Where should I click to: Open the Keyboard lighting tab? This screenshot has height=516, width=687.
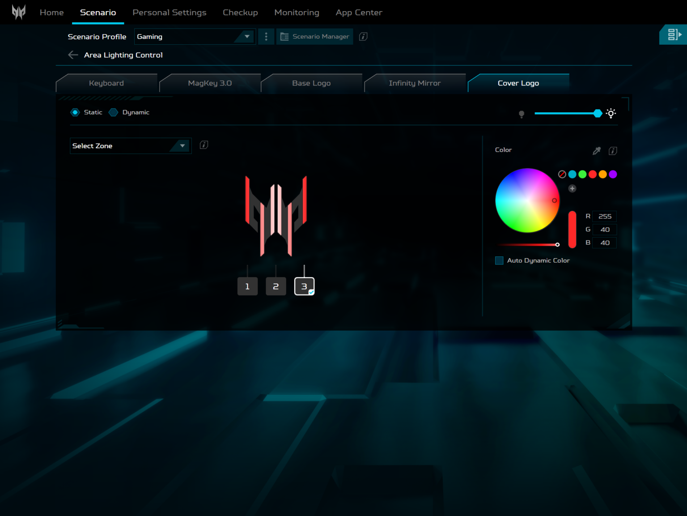click(106, 83)
